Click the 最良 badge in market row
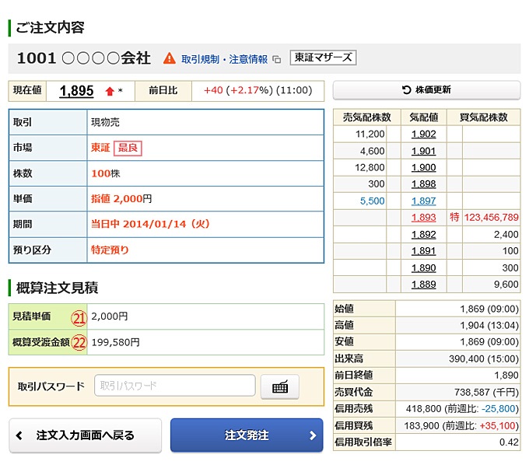 128,148
